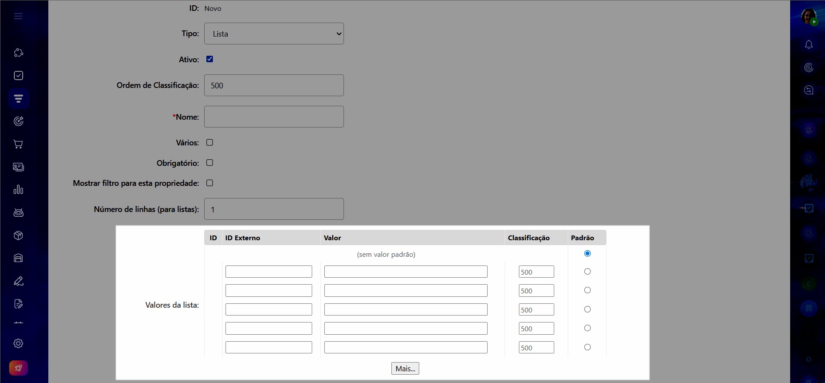825x383 pixels.
Task: Click the user profile avatar
Action: 808,17
